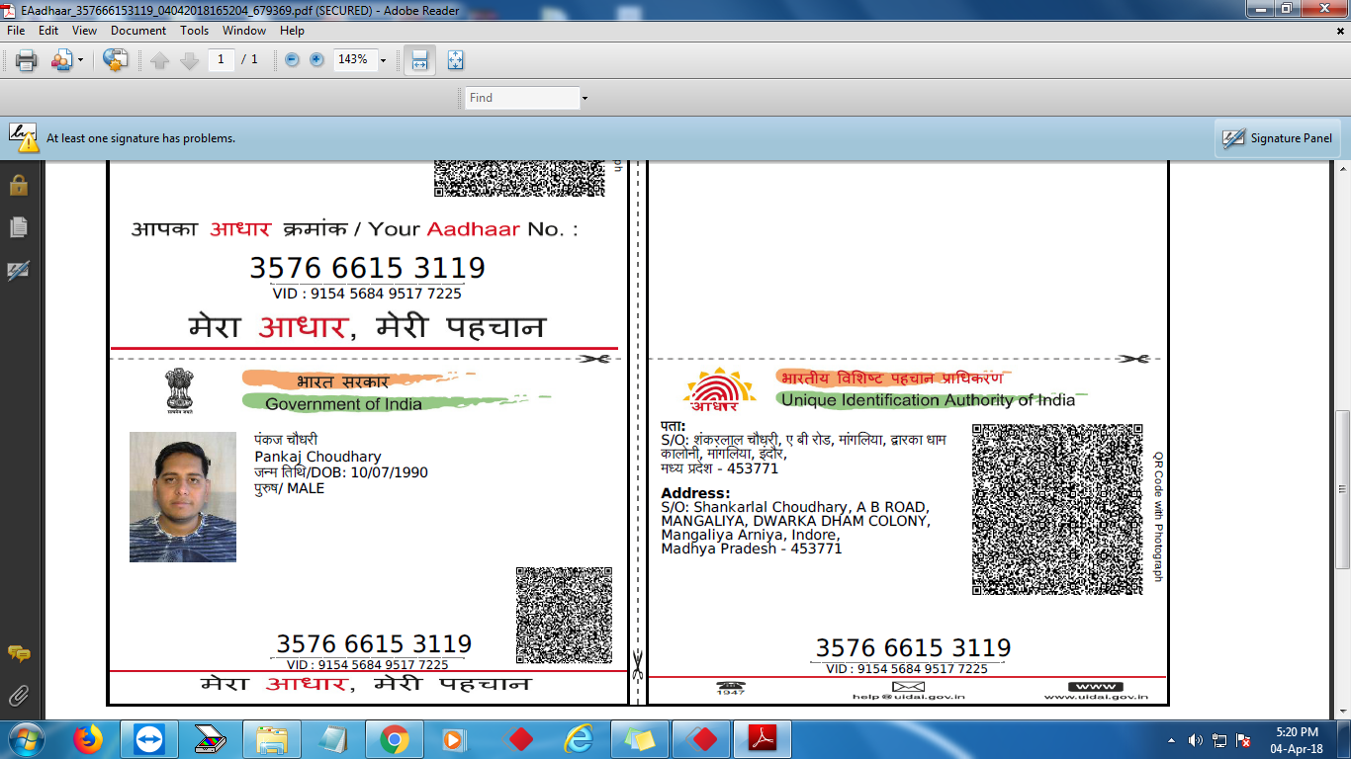Click the network tray icon
Image resolution: width=1351 pixels, height=759 pixels.
pos(1220,740)
